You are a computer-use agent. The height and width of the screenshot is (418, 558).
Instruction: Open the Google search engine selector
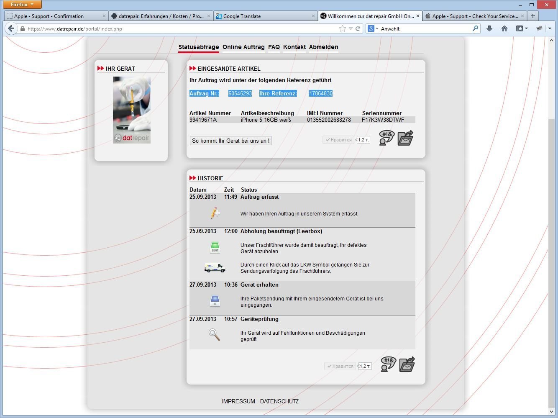(x=373, y=28)
